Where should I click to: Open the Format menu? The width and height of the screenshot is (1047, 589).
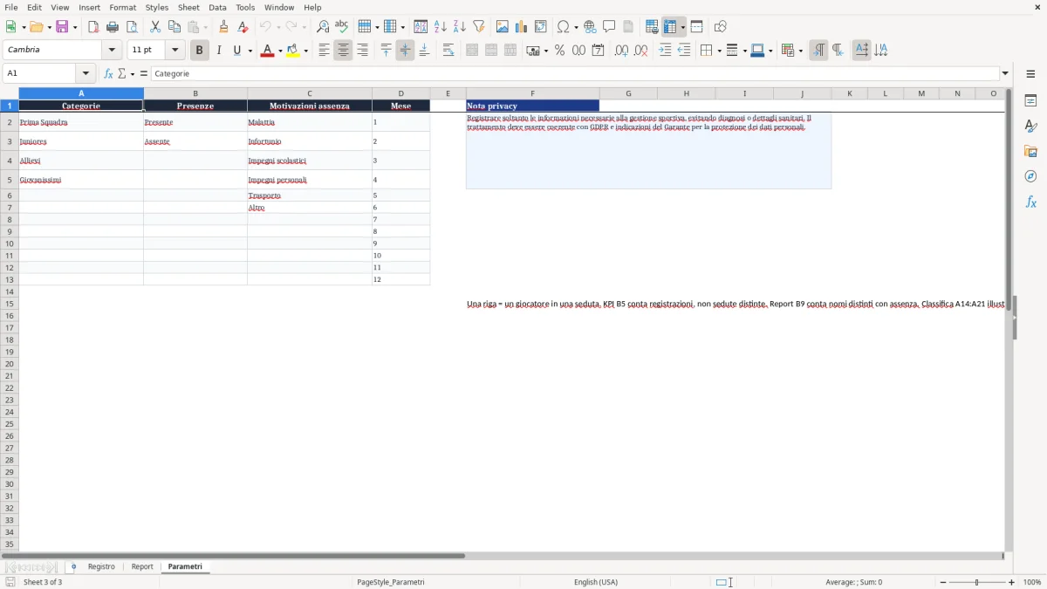(123, 7)
